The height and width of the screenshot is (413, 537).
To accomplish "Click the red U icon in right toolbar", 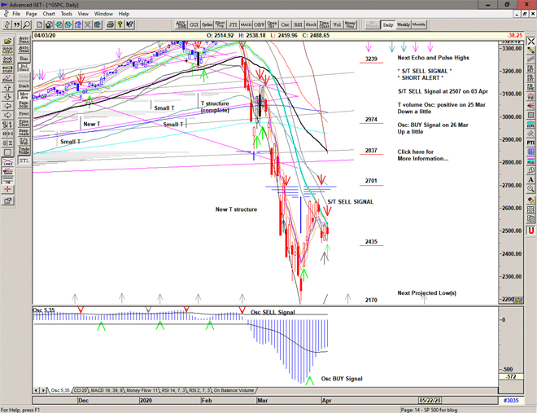I will point(530,231).
